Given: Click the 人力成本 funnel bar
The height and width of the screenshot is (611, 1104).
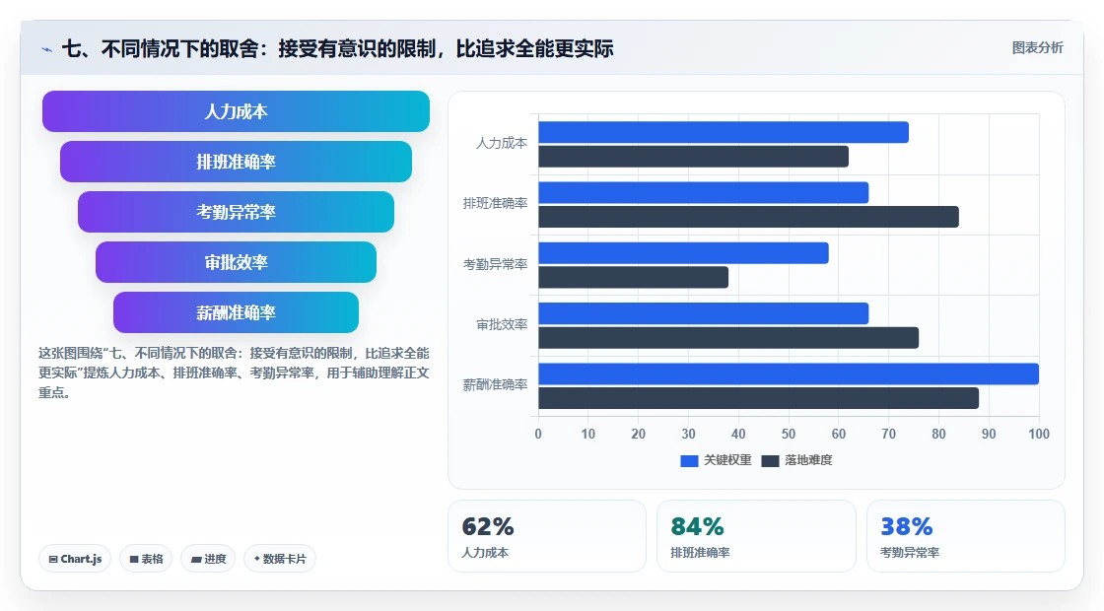Looking at the screenshot, I should pyautogui.click(x=236, y=111).
